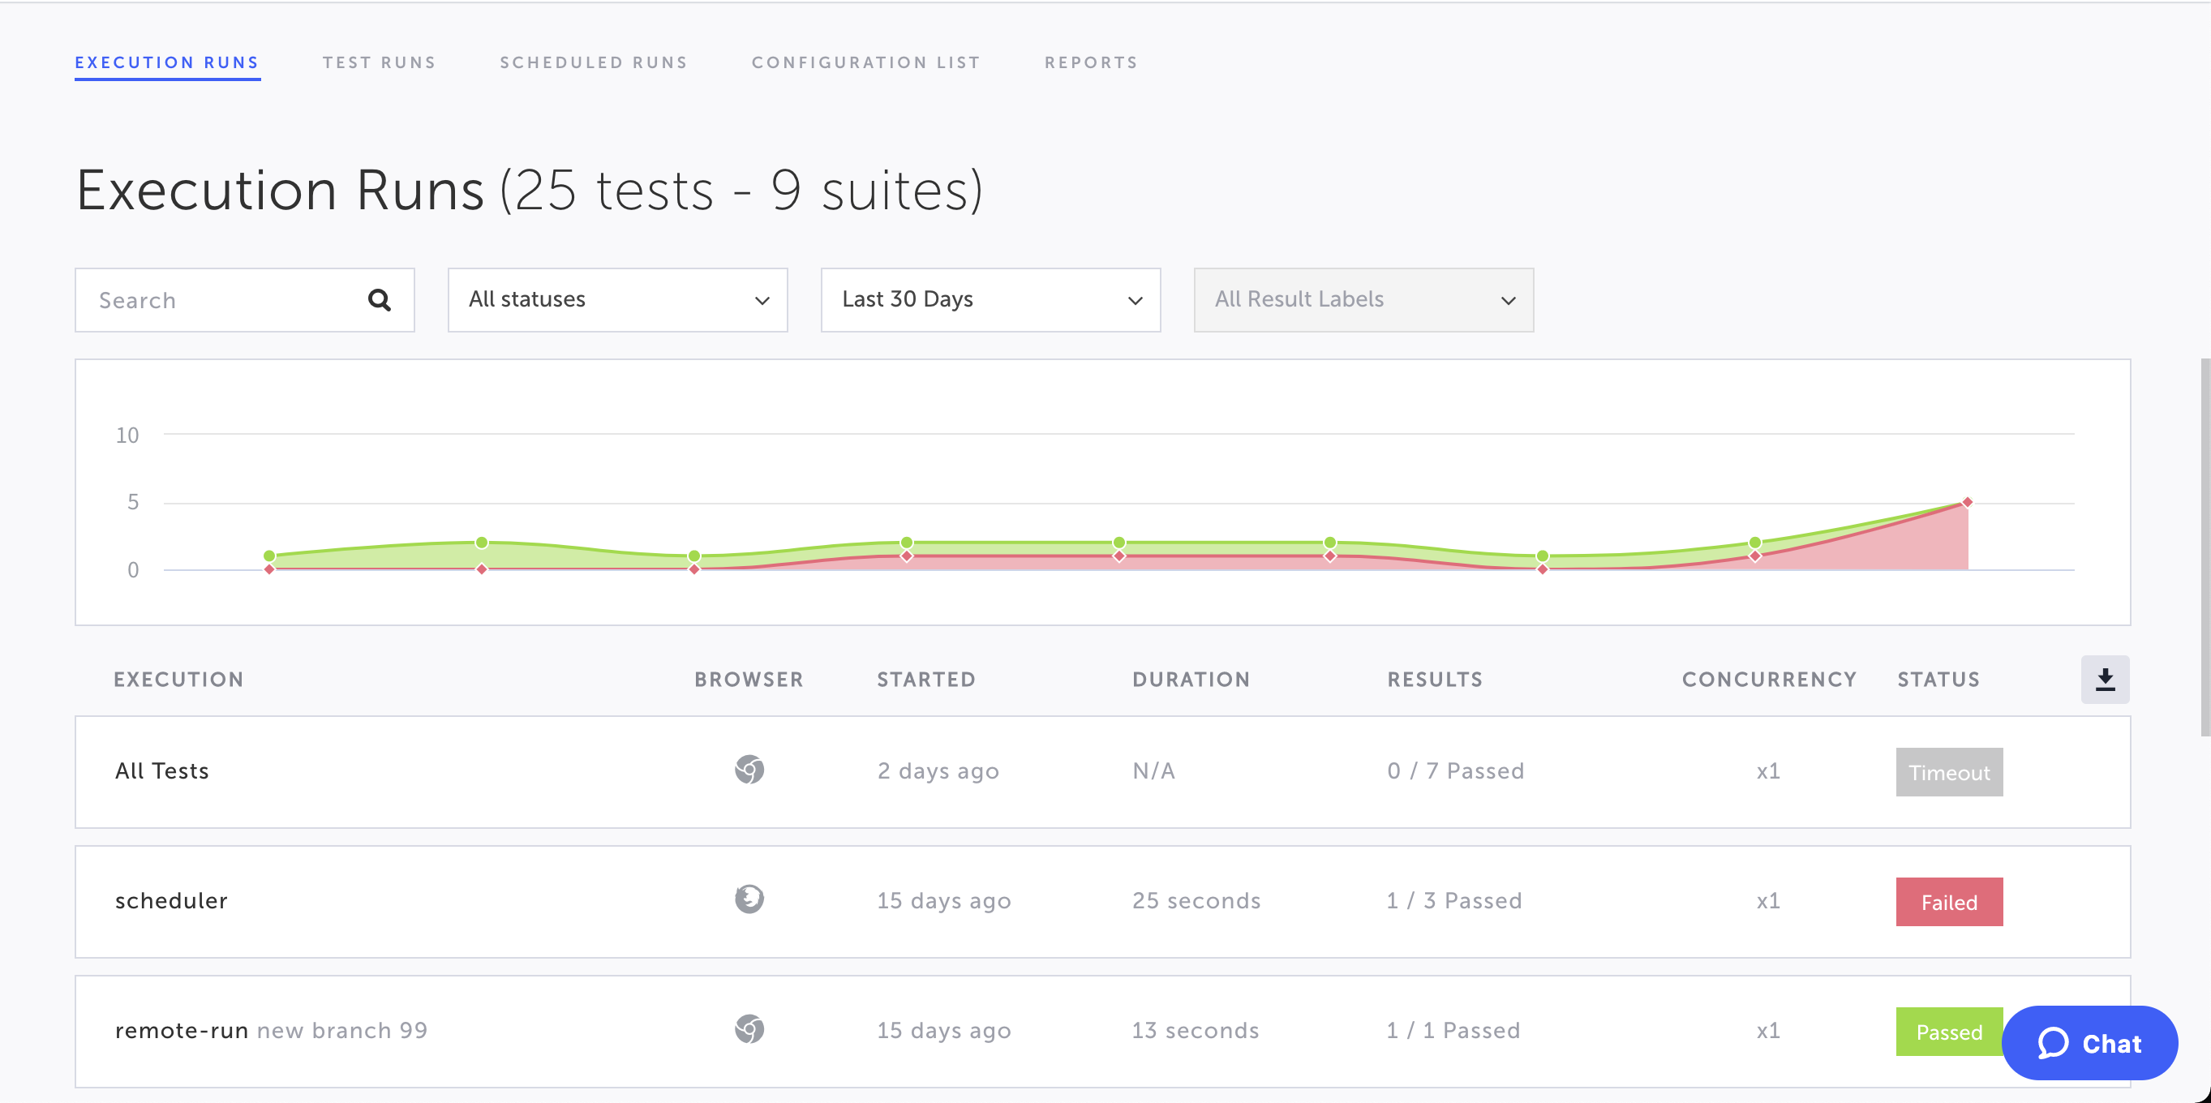Focus the Search input field
The width and height of the screenshot is (2211, 1103).
coord(223,299)
